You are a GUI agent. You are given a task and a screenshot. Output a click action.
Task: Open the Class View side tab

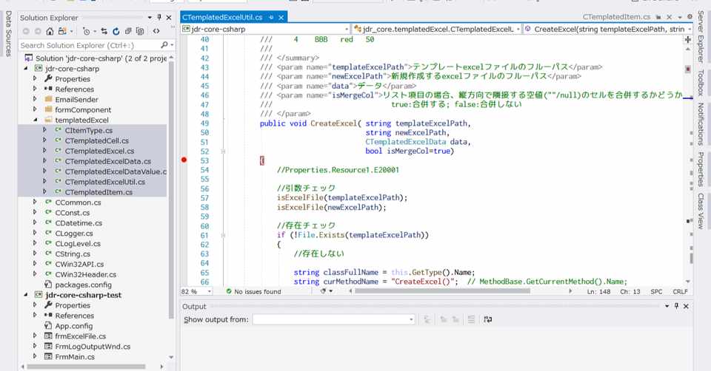(x=701, y=211)
